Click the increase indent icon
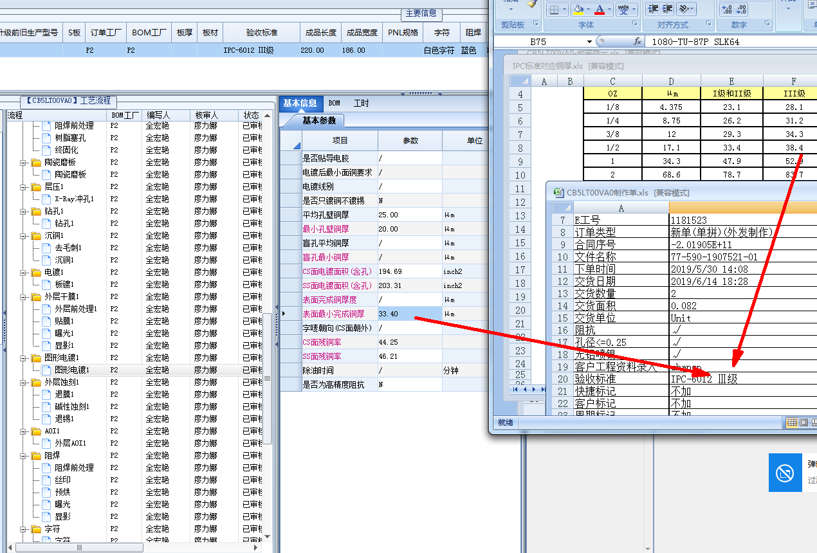This screenshot has height=553, width=817. [x=668, y=9]
